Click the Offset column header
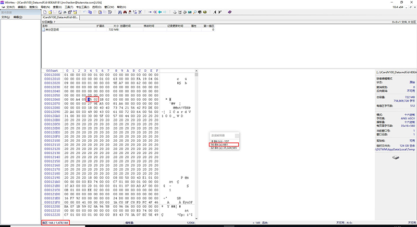417x227 pixels. click(x=52, y=71)
